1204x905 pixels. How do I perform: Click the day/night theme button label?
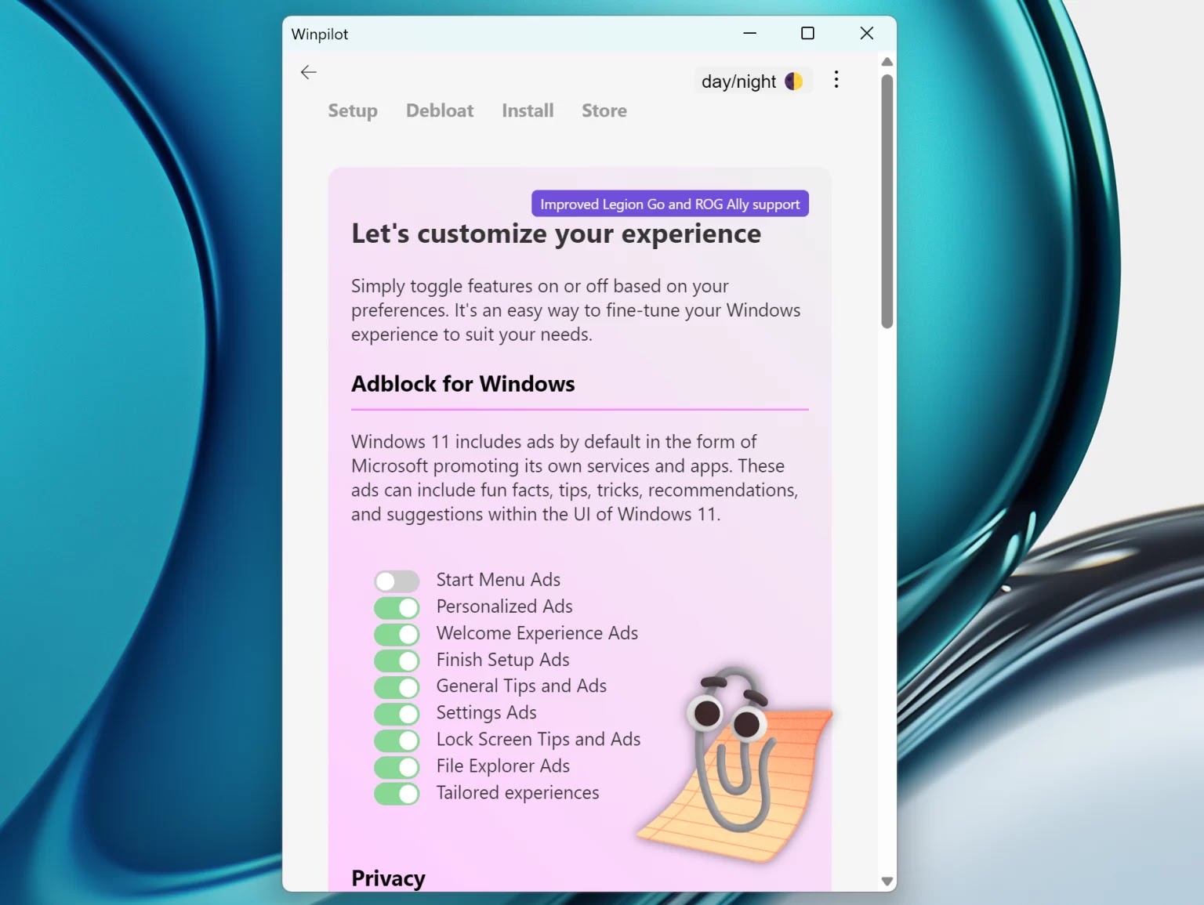pos(738,81)
